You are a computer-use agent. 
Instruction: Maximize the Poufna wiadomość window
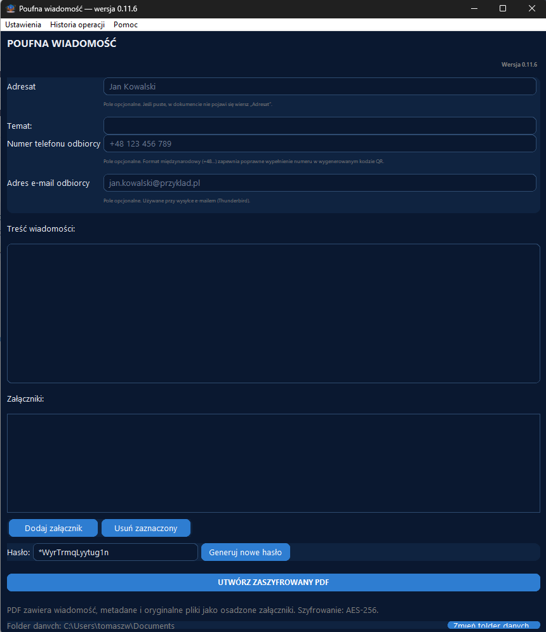pyautogui.click(x=503, y=8)
